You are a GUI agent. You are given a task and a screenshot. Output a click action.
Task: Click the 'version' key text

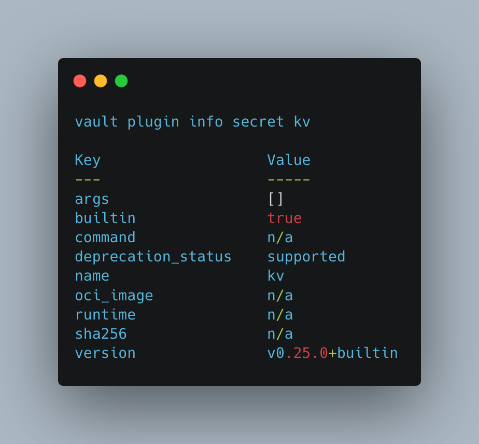click(x=105, y=353)
